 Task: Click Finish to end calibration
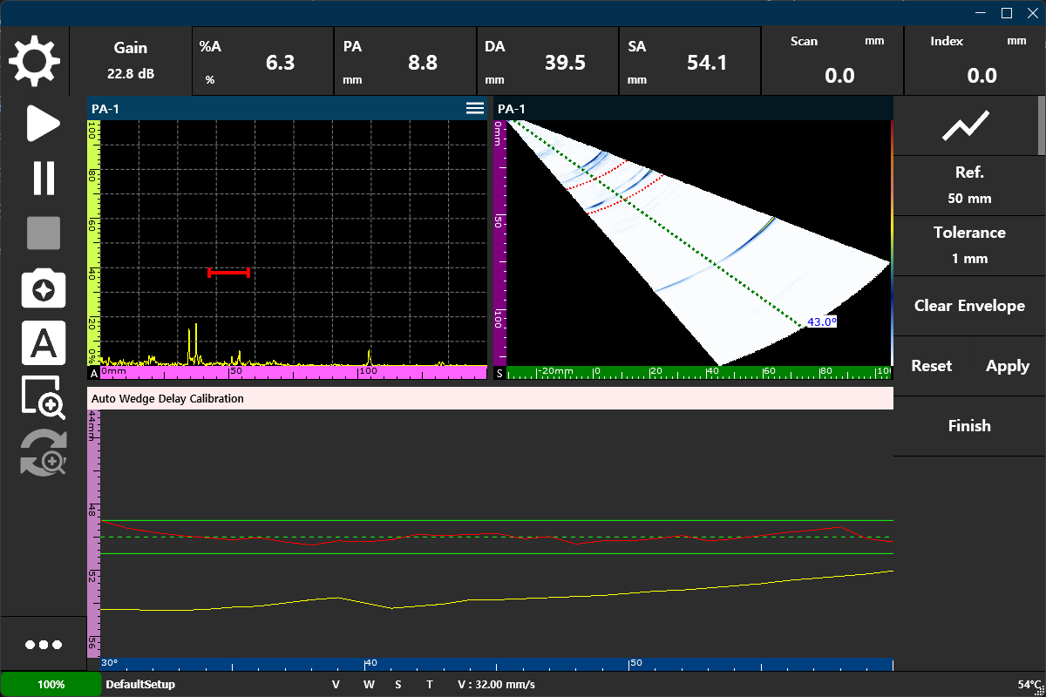(x=969, y=426)
